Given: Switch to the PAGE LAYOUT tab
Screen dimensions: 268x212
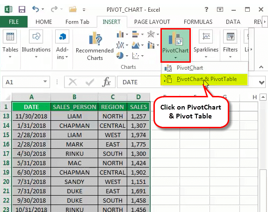Looking at the screenshot, I should click(x=152, y=22).
